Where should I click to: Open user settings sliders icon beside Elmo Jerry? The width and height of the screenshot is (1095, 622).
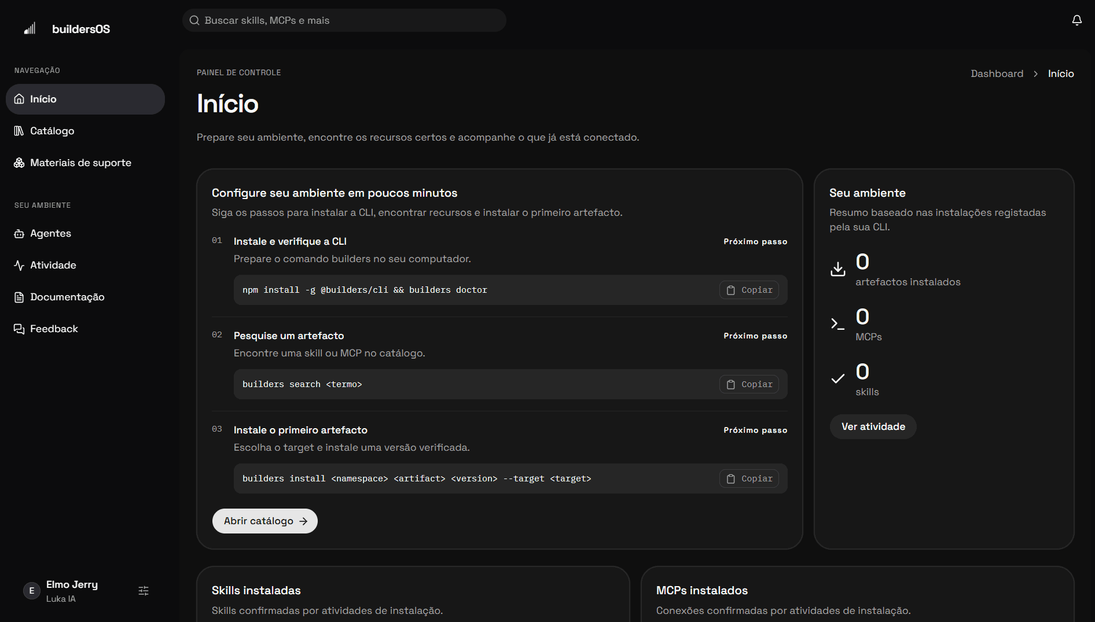(144, 591)
